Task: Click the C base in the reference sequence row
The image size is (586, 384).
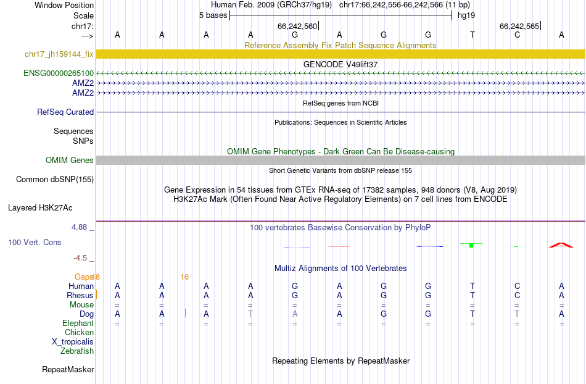Action: point(517,35)
